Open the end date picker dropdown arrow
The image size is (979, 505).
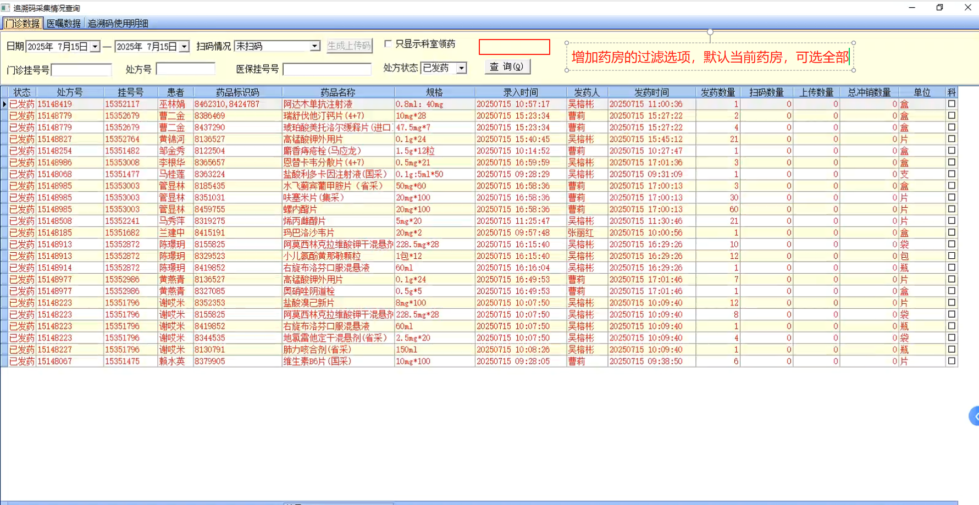[x=184, y=47]
